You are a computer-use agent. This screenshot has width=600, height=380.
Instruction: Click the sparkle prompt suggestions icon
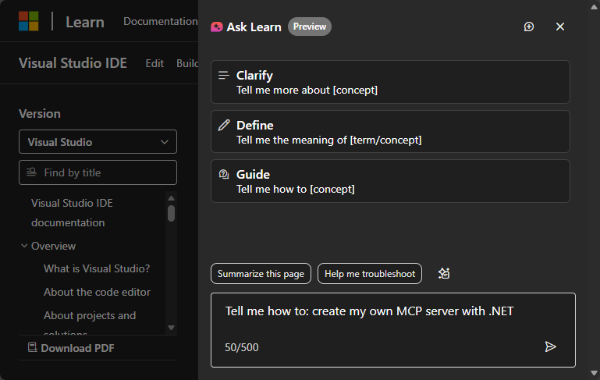(x=444, y=273)
